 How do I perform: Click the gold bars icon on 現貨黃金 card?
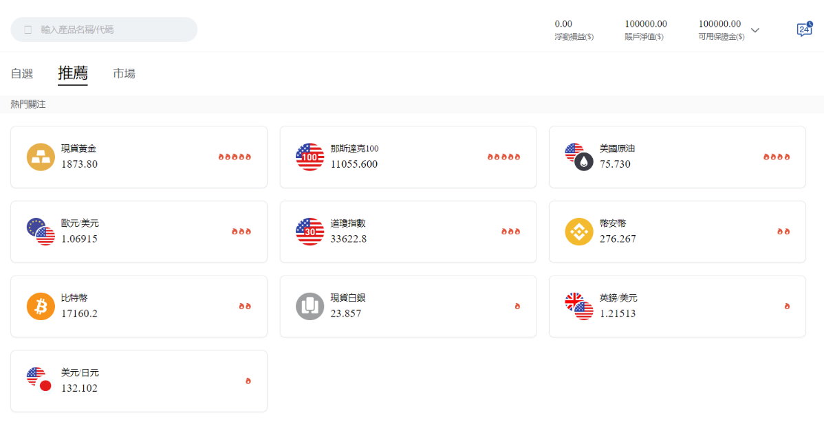point(41,157)
